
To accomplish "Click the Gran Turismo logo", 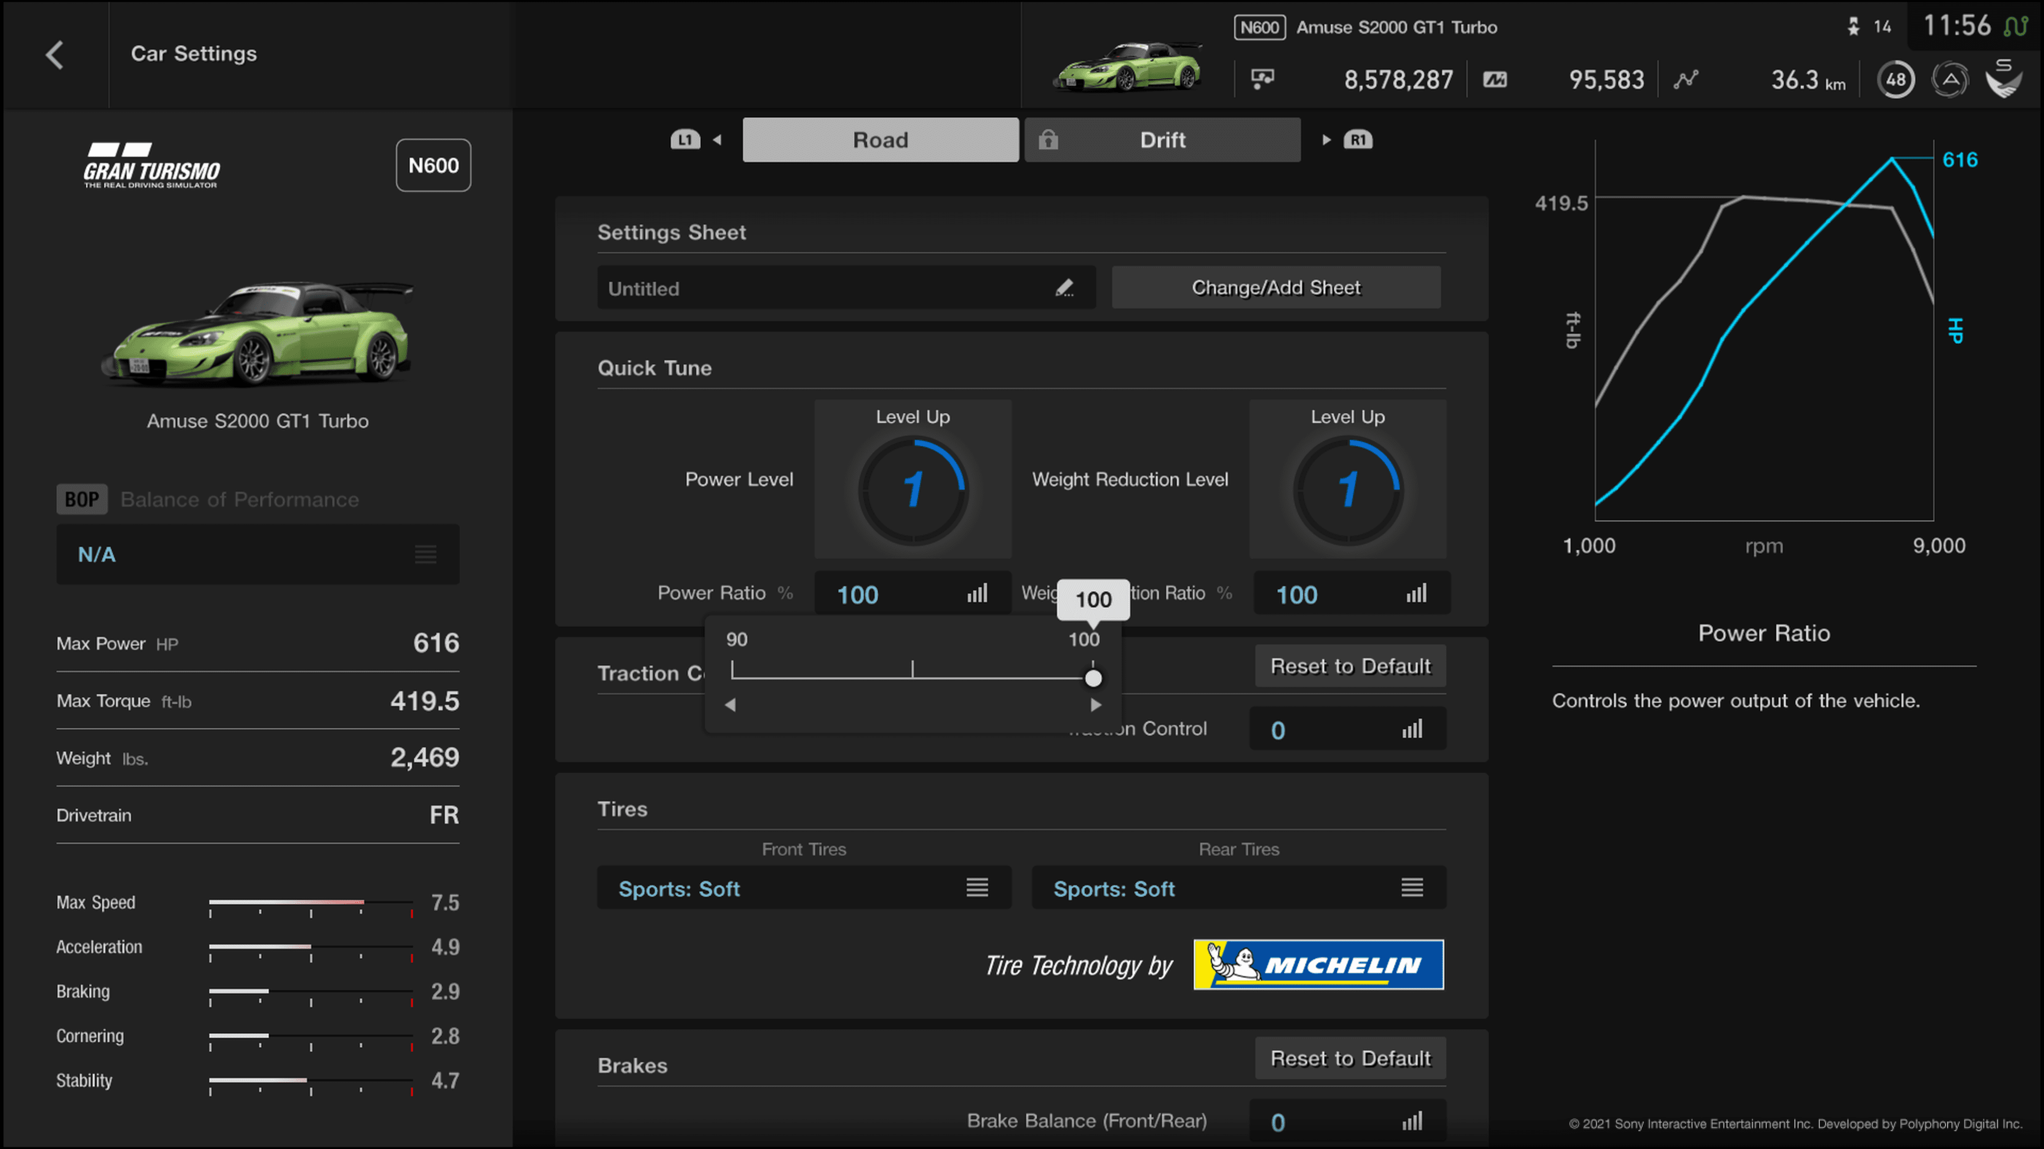I will click(x=152, y=165).
